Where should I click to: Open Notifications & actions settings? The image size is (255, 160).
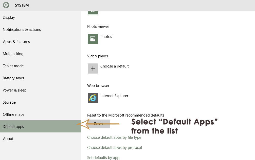[22, 29]
